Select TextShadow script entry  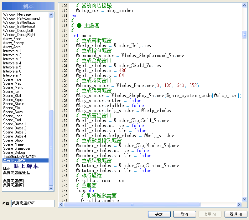click(x=20, y=157)
